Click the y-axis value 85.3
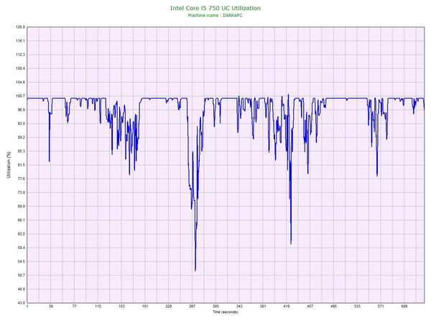 point(21,151)
